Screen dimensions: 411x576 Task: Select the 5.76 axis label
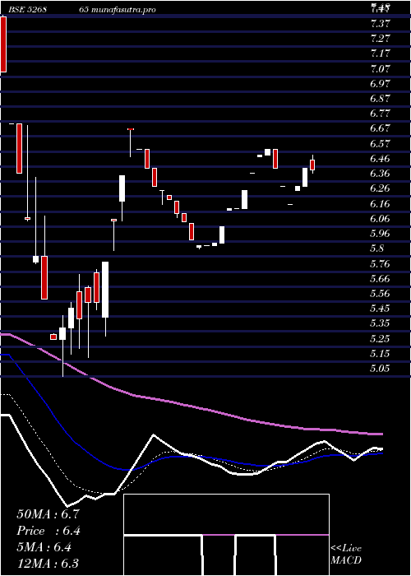click(x=380, y=264)
